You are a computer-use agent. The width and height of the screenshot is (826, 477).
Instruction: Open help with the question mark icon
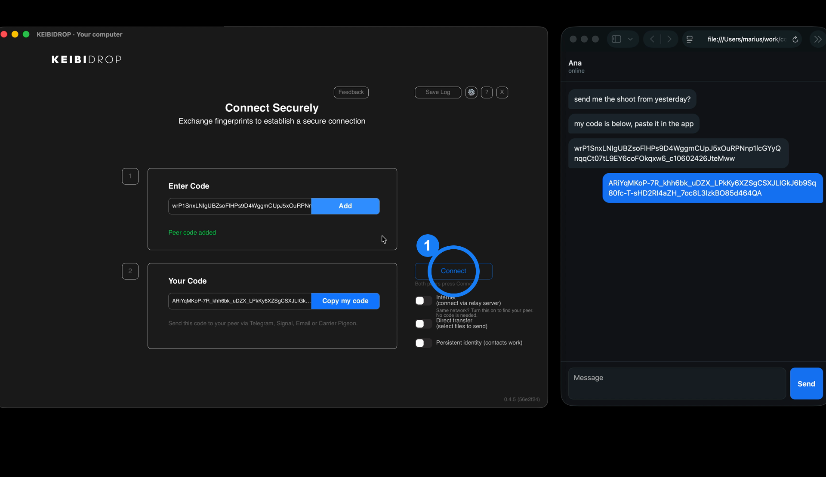pos(487,92)
